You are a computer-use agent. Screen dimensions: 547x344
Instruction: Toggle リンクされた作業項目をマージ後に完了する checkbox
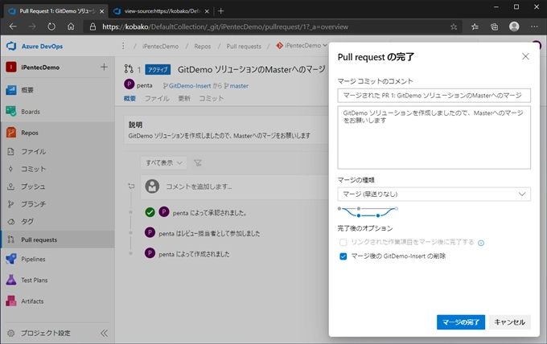point(343,242)
